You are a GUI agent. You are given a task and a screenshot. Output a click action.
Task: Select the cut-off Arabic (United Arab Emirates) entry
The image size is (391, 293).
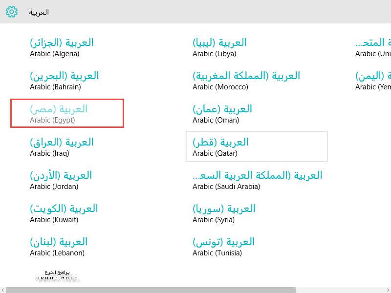pyautogui.click(x=373, y=47)
